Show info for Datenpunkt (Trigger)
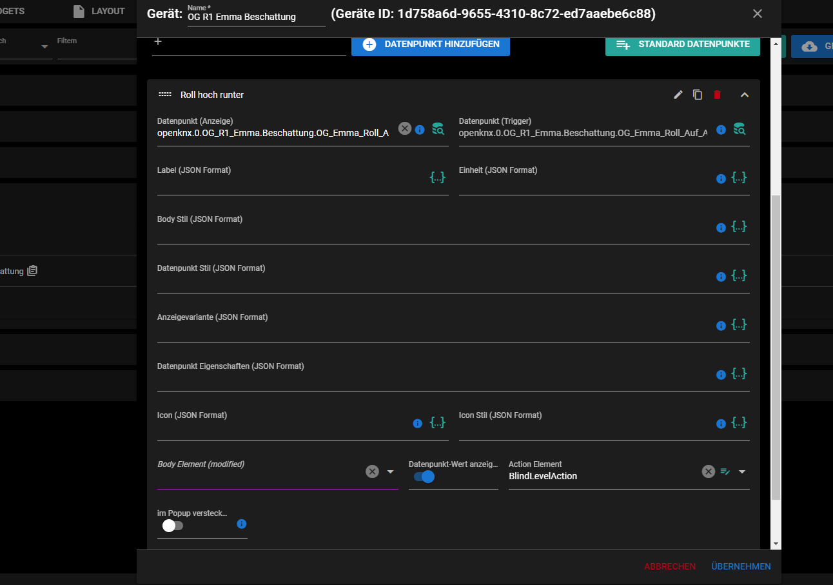 click(x=721, y=130)
